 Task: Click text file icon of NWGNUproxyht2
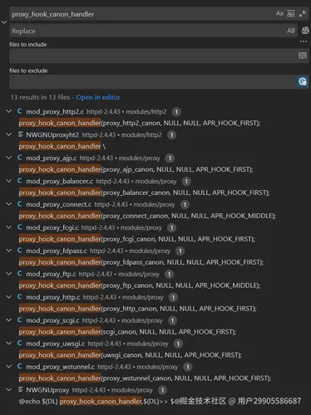(x=20, y=134)
